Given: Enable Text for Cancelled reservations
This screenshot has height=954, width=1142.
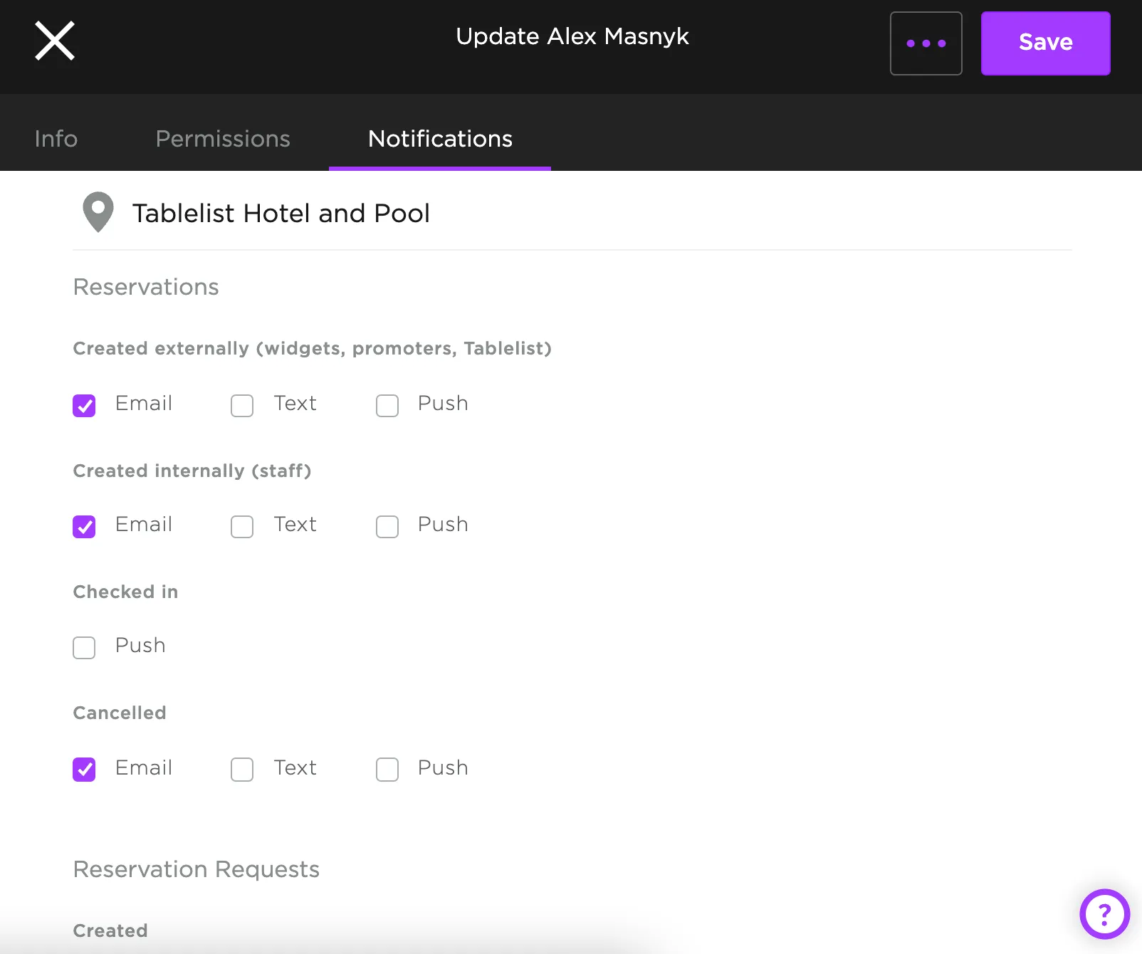Looking at the screenshot, I should point(242,770).
